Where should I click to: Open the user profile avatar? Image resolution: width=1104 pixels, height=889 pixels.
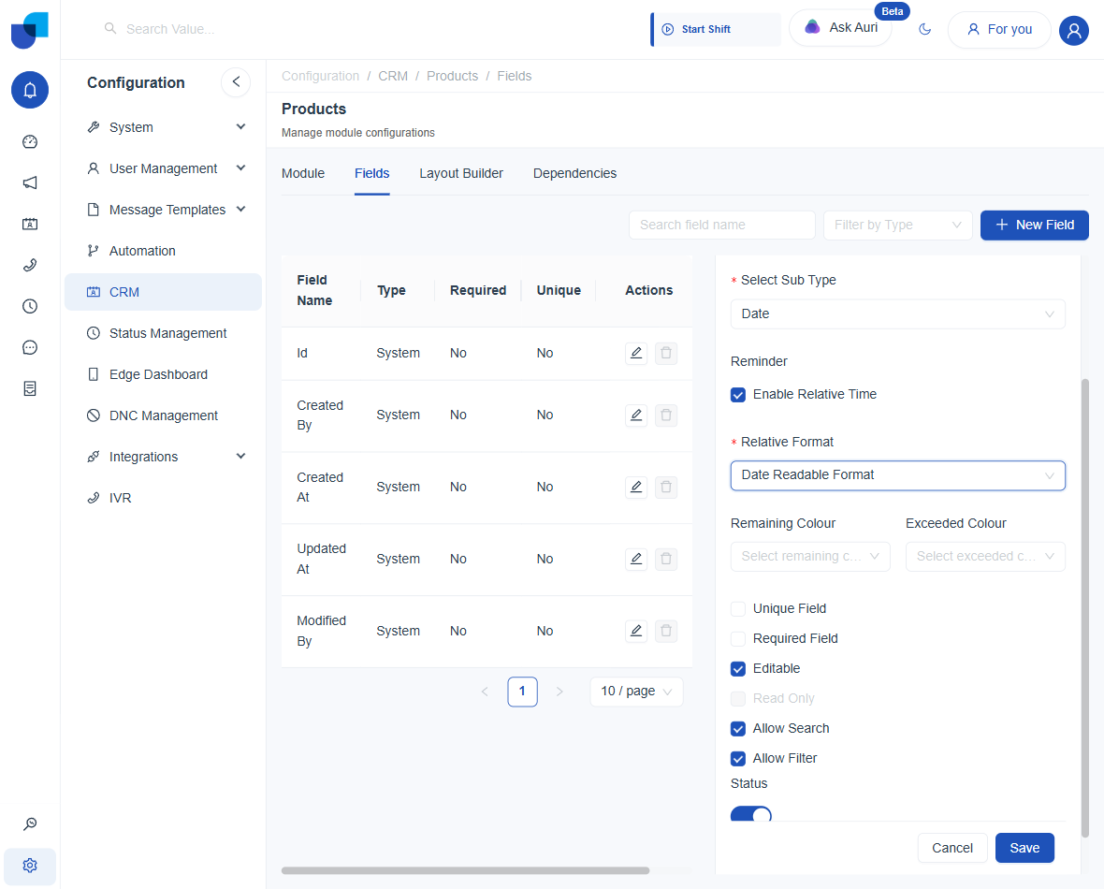pos(1074,30)
